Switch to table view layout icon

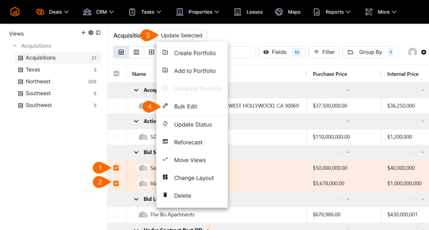click(121, 52)
